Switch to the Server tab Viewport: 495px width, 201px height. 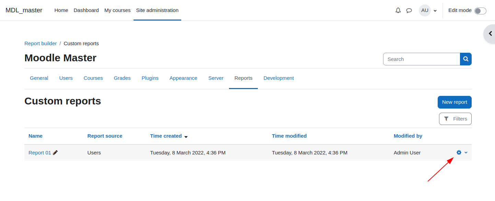pos(216,78)
